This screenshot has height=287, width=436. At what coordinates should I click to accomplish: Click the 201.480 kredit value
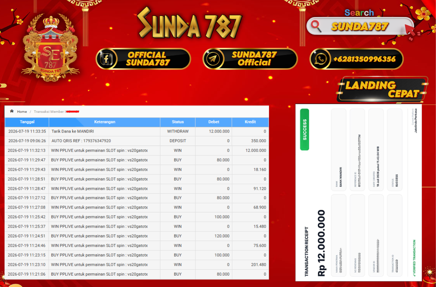point(259,264)
